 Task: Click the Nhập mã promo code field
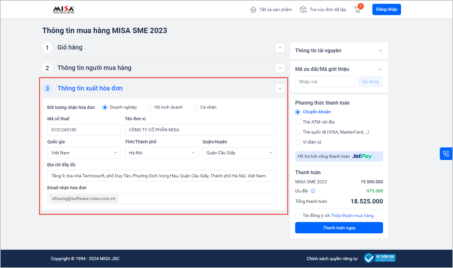tap(325, 82)
